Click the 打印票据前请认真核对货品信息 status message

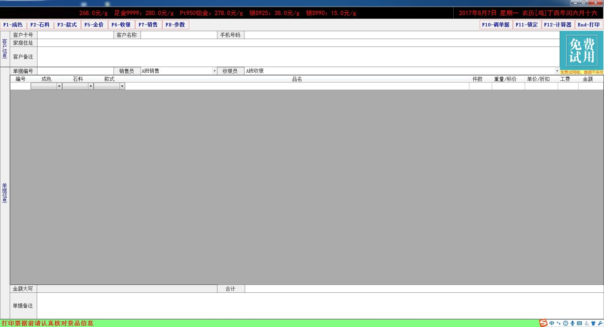click(x=48, y=323)
